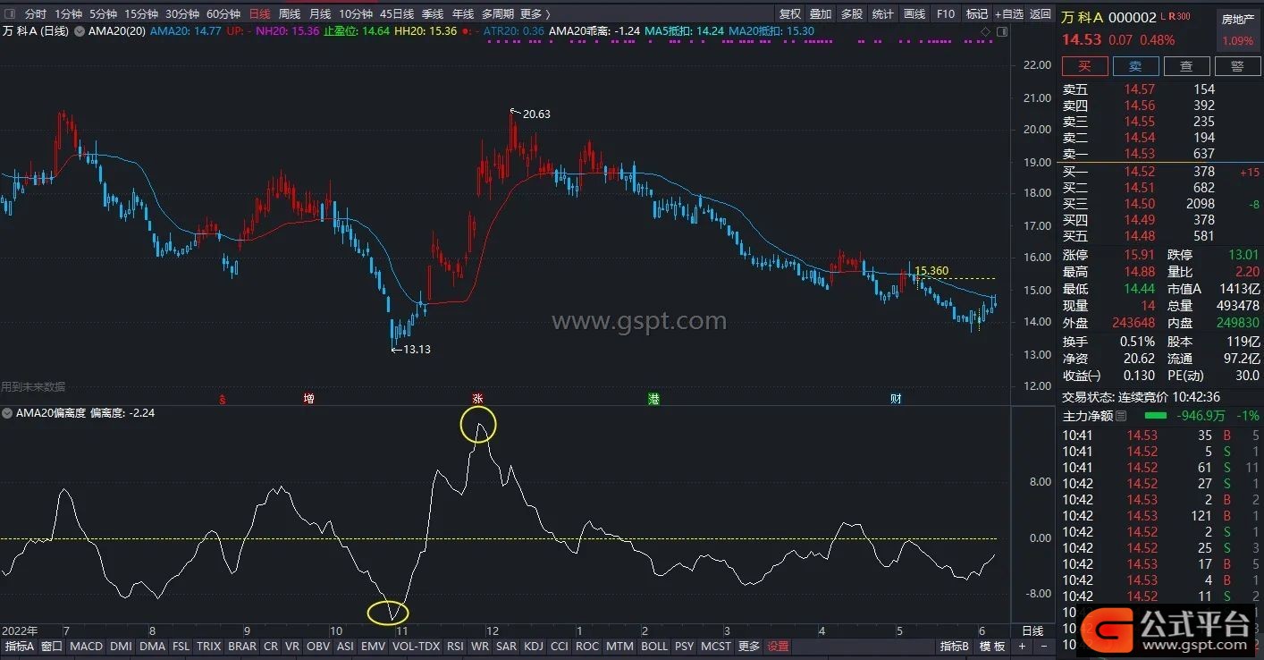This screenshot has width=1264, height=660.
Task: Open the 多股 multi-stock view
Action: pyautogui.click(x=852, y=13)
